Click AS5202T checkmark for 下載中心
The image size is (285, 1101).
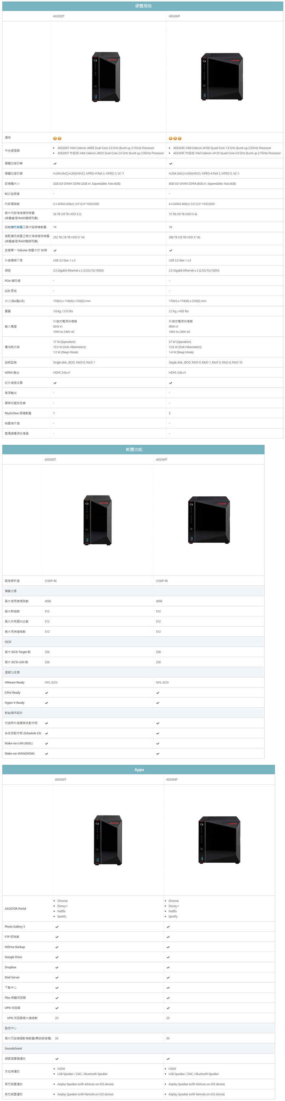coord(57,987)
